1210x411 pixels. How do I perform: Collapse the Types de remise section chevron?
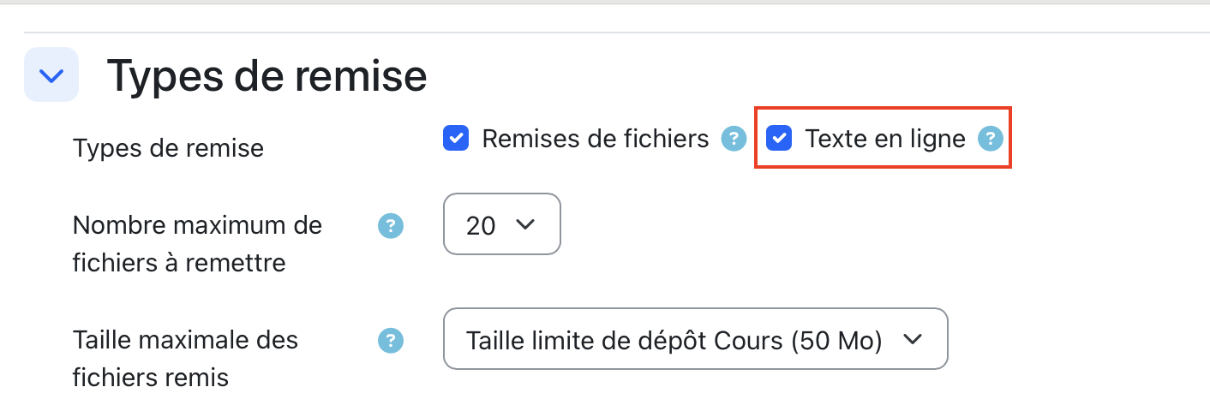(51, 75)
